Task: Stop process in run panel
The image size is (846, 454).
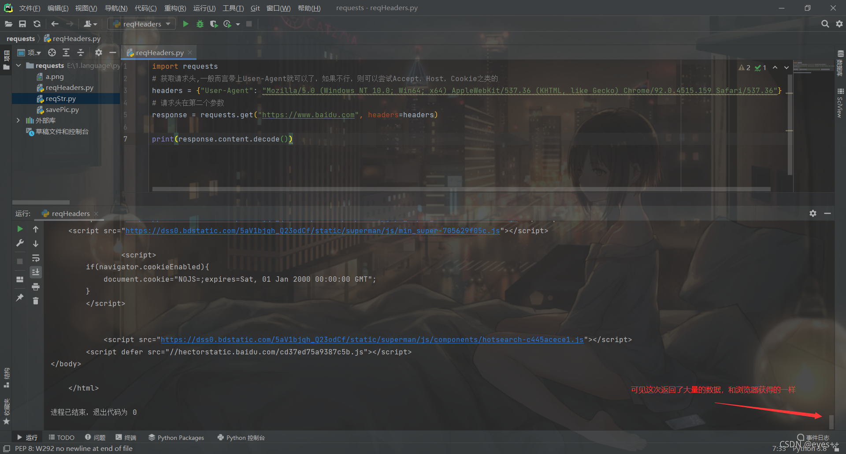Action: point(20,261)
